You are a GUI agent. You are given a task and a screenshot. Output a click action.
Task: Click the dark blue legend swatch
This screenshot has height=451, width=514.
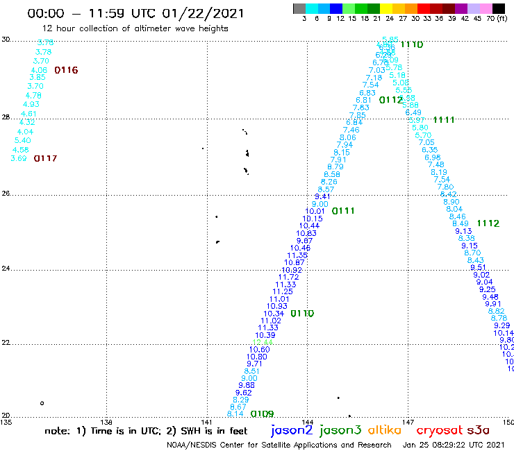pyautogui.click(x=336, y=8)
